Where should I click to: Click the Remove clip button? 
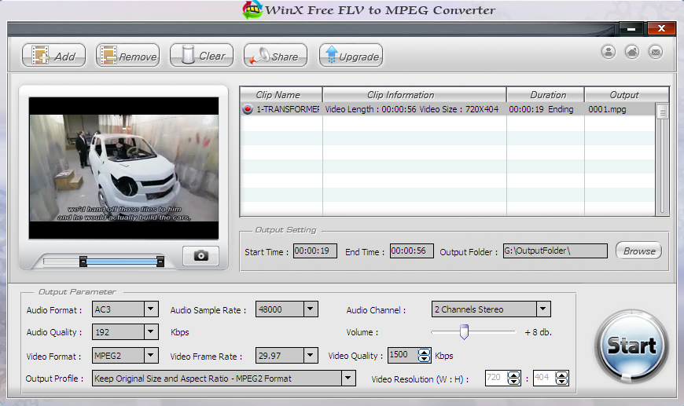[x=128, y=55]
